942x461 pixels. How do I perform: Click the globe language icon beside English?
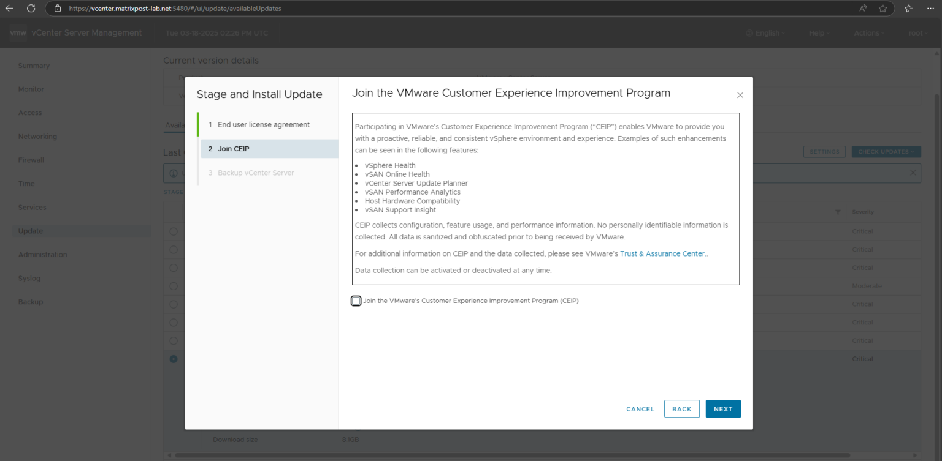click(749, 33)
